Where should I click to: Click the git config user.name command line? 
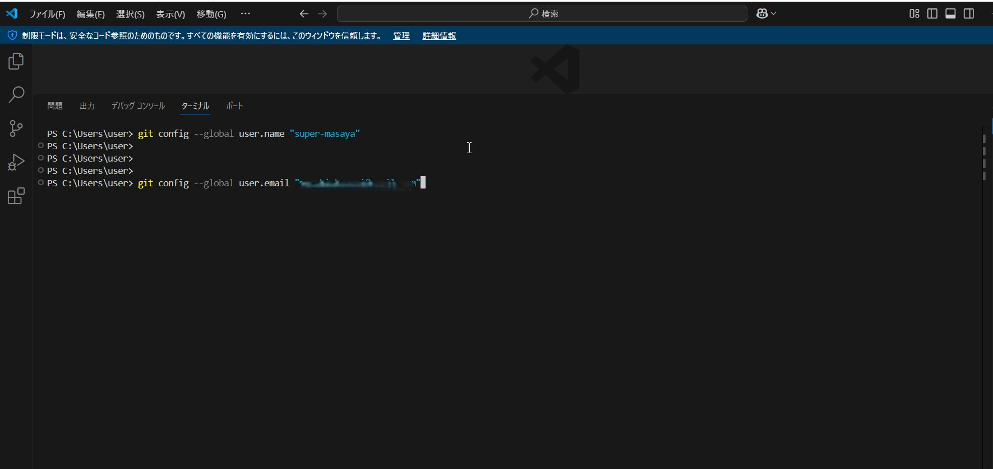pos(204,134)
